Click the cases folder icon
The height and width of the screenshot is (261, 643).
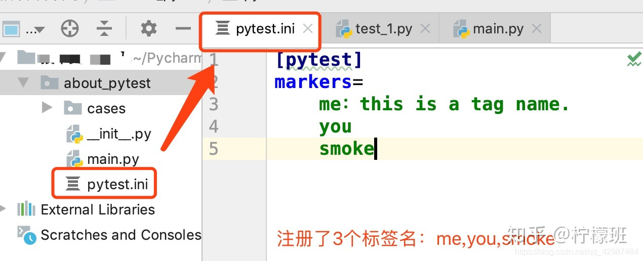pos(73,108)
